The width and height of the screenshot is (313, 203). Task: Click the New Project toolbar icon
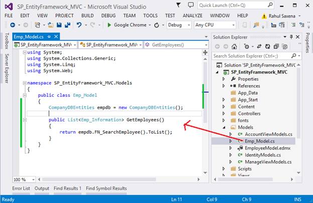pos(37,25)
